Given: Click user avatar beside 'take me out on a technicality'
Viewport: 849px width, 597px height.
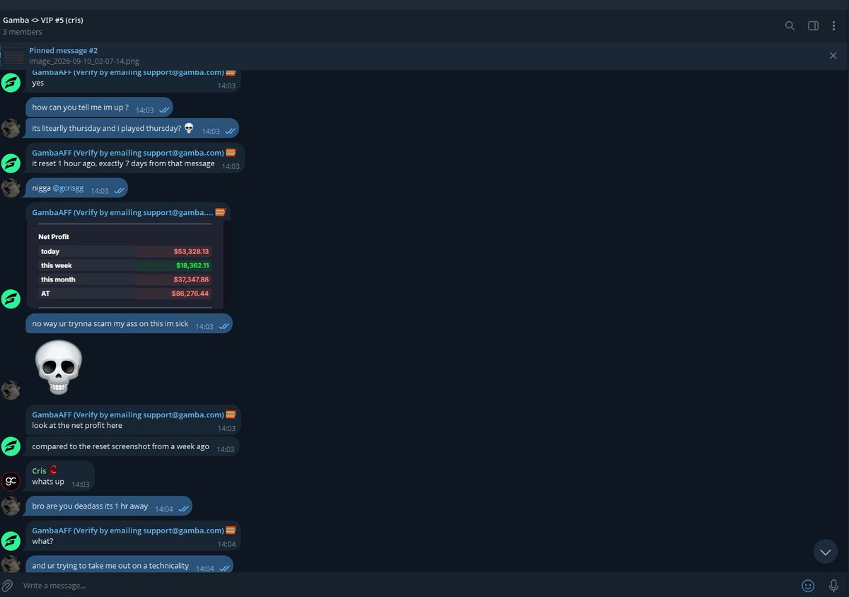Looking at the screenshot, I should tap(11, 564).
